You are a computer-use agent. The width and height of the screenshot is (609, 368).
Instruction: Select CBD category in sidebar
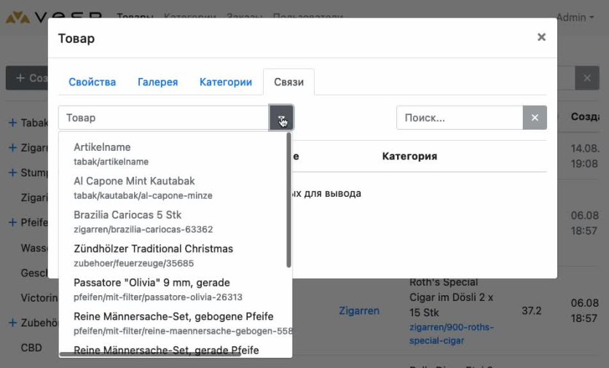31,348
